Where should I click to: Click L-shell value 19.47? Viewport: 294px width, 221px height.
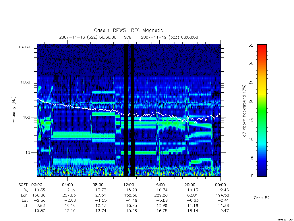click(223, 211)
